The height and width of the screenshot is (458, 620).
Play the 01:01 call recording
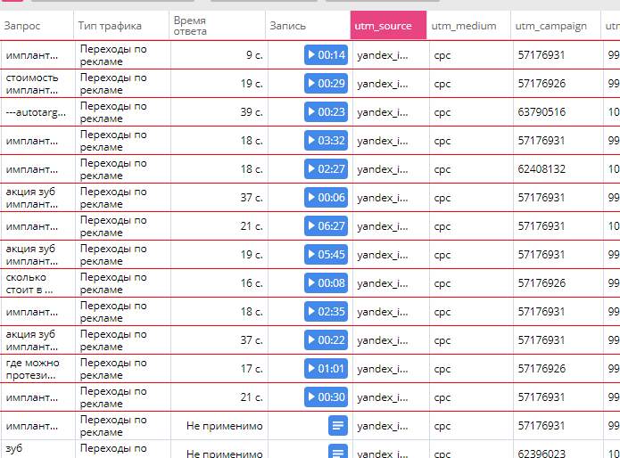(x=326, y=368)
